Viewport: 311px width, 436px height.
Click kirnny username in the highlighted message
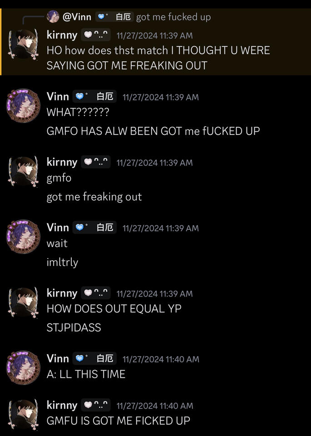(62, 35)
